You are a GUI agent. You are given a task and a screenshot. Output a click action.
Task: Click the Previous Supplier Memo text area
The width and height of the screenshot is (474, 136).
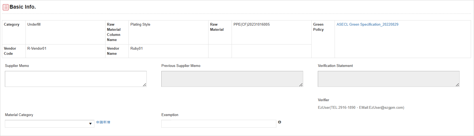click(x=232, y=79)
